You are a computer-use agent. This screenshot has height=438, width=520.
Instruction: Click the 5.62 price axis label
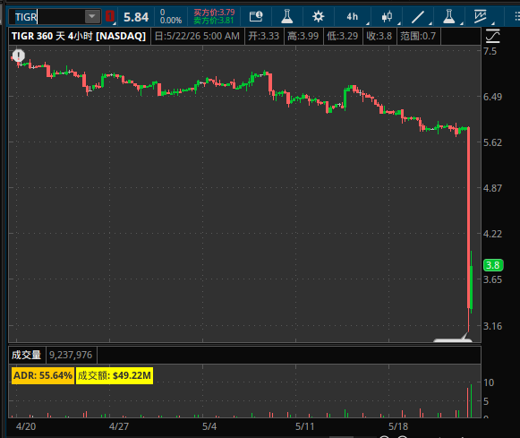[492, 142]
